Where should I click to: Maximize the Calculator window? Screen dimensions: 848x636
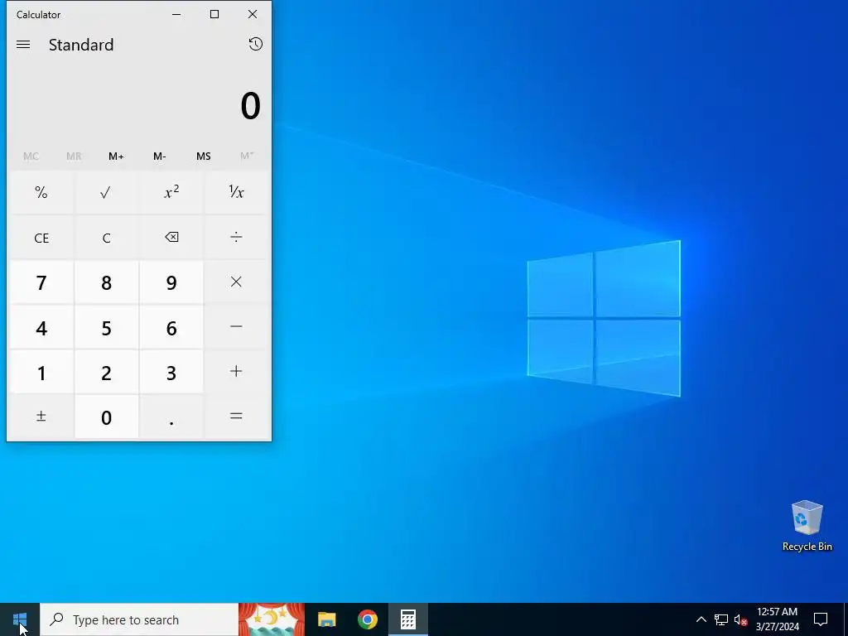214,15
